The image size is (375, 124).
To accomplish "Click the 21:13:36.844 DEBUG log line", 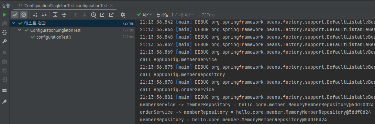I will pyautogui.click(x=257, y=29).
